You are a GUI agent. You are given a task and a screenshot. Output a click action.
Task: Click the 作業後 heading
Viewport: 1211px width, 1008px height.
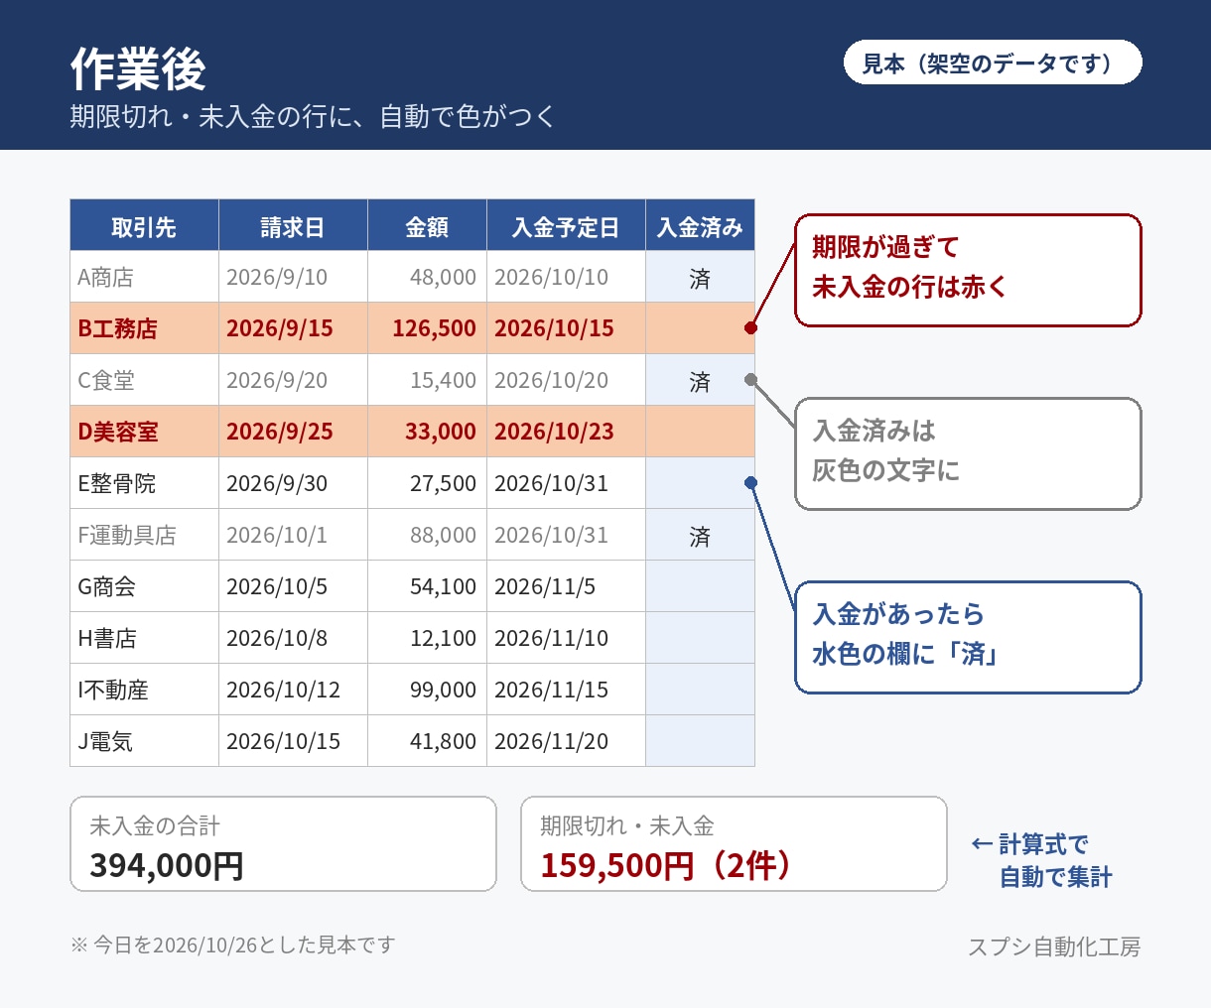[138, 68]
